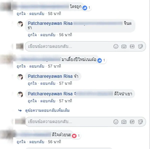
Task: Reply to the comment posted 58 นาที ago
Action: point(37,14)
